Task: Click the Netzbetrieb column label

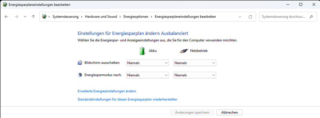Action: coord(199,51)
